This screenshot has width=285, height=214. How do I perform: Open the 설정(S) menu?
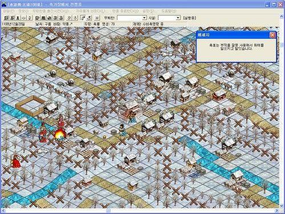150,11
